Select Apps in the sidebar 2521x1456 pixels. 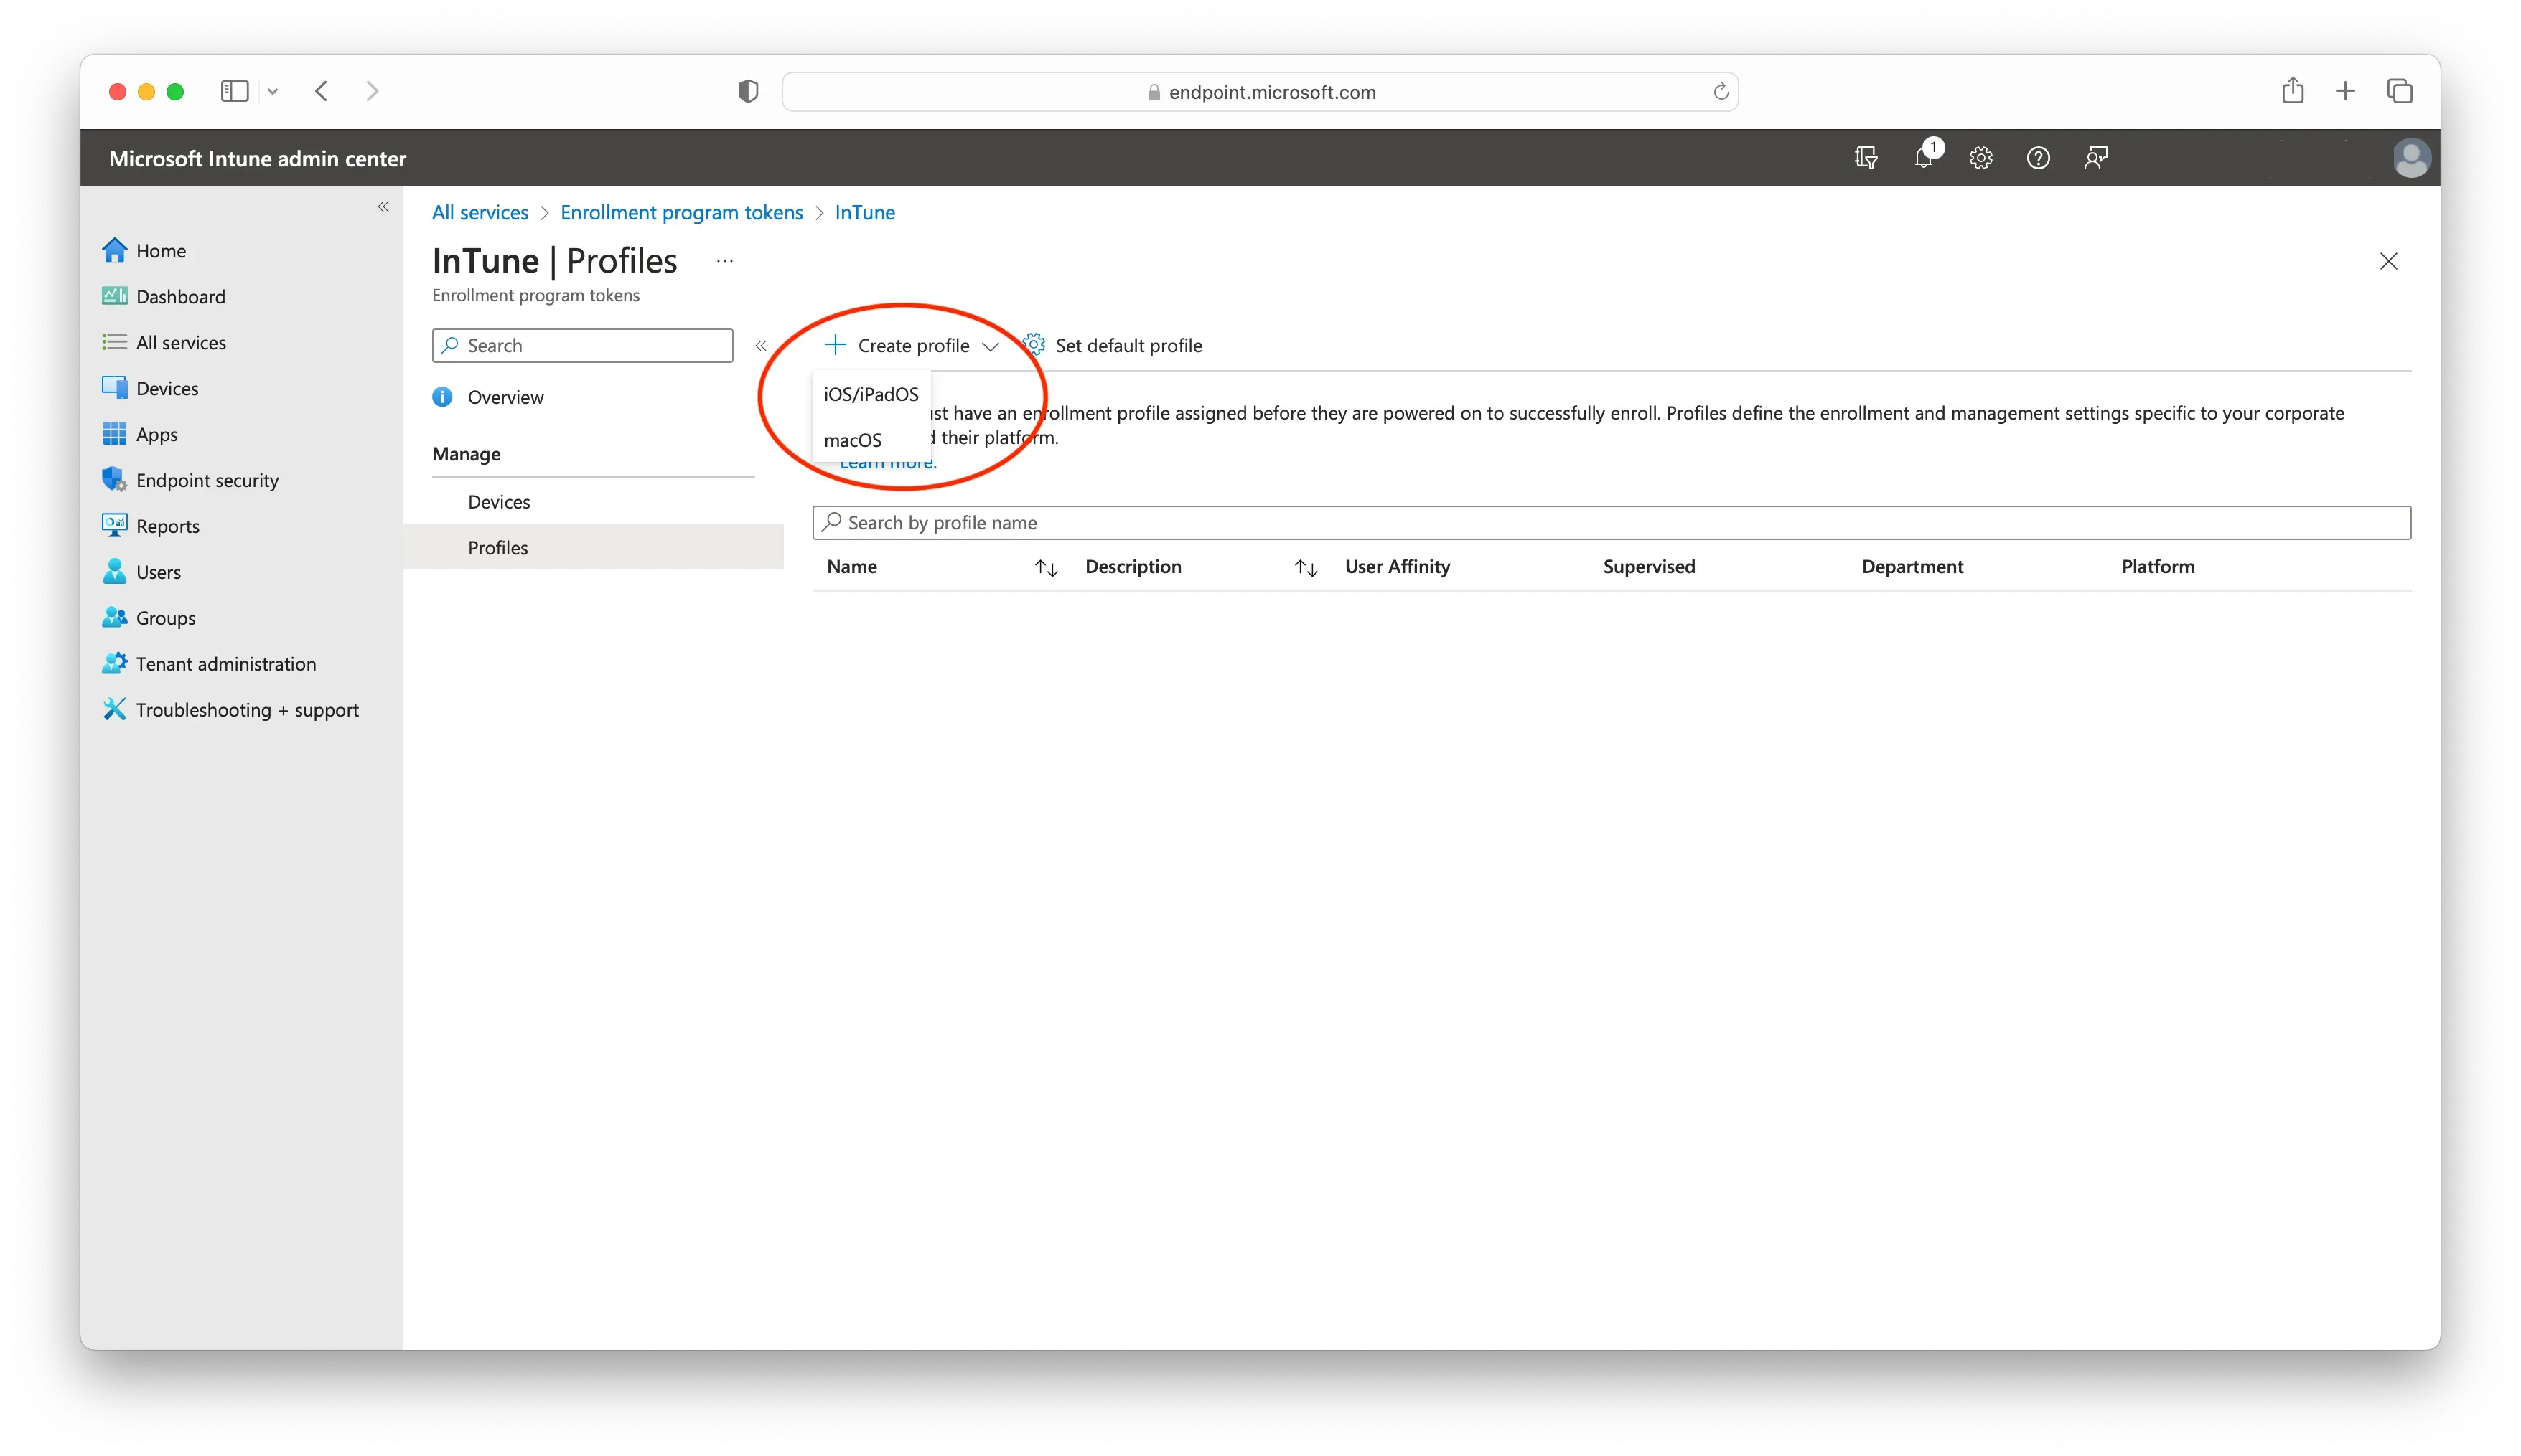coord(157,434)
